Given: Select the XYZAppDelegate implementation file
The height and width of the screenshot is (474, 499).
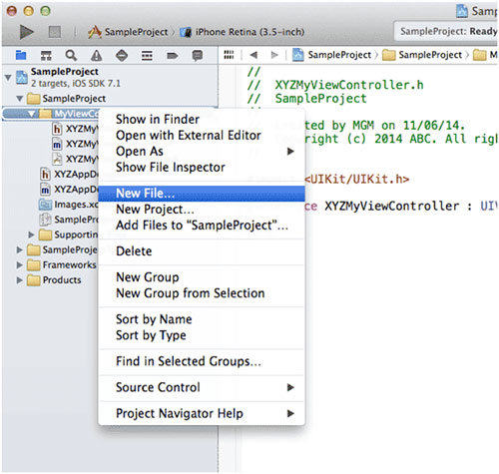Looking at the screenshot, I should point(69,190).
